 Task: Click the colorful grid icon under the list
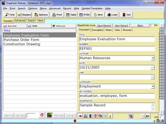click(49, 115)
